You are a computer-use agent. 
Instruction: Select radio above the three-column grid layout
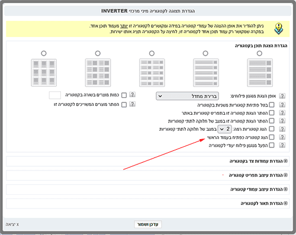tap(44, 53)
